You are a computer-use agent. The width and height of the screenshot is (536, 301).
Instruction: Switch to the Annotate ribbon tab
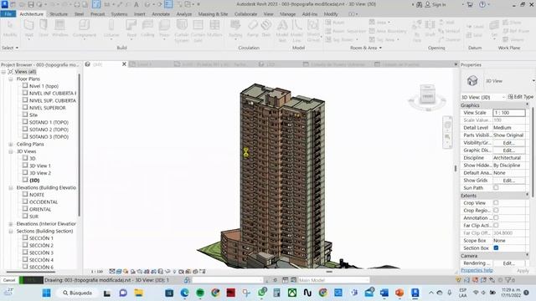[x=161, y=14]
